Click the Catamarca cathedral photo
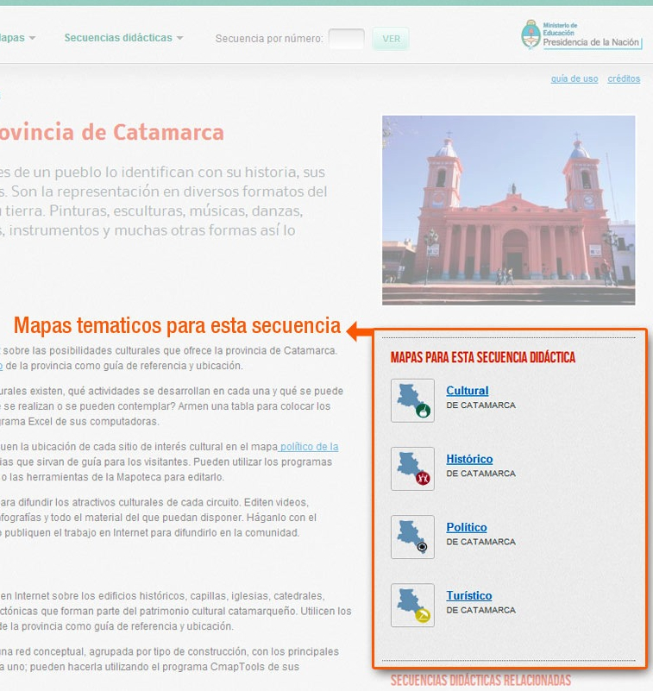 508,210
